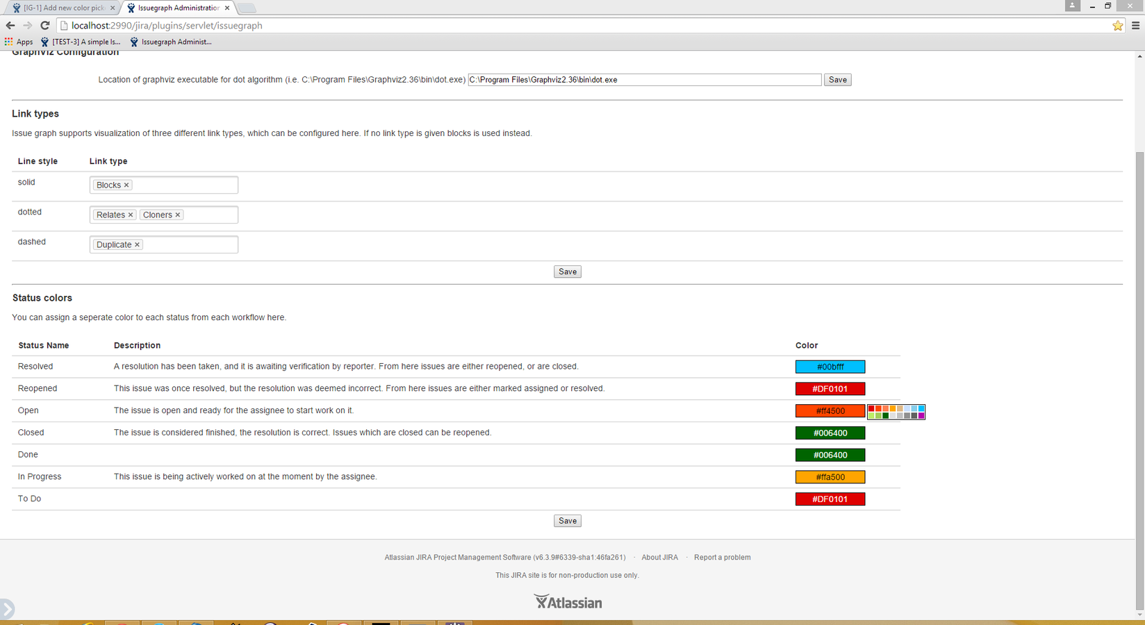
Task: Focus the Graphviz dot.exe path field
Action: [645, 80]
